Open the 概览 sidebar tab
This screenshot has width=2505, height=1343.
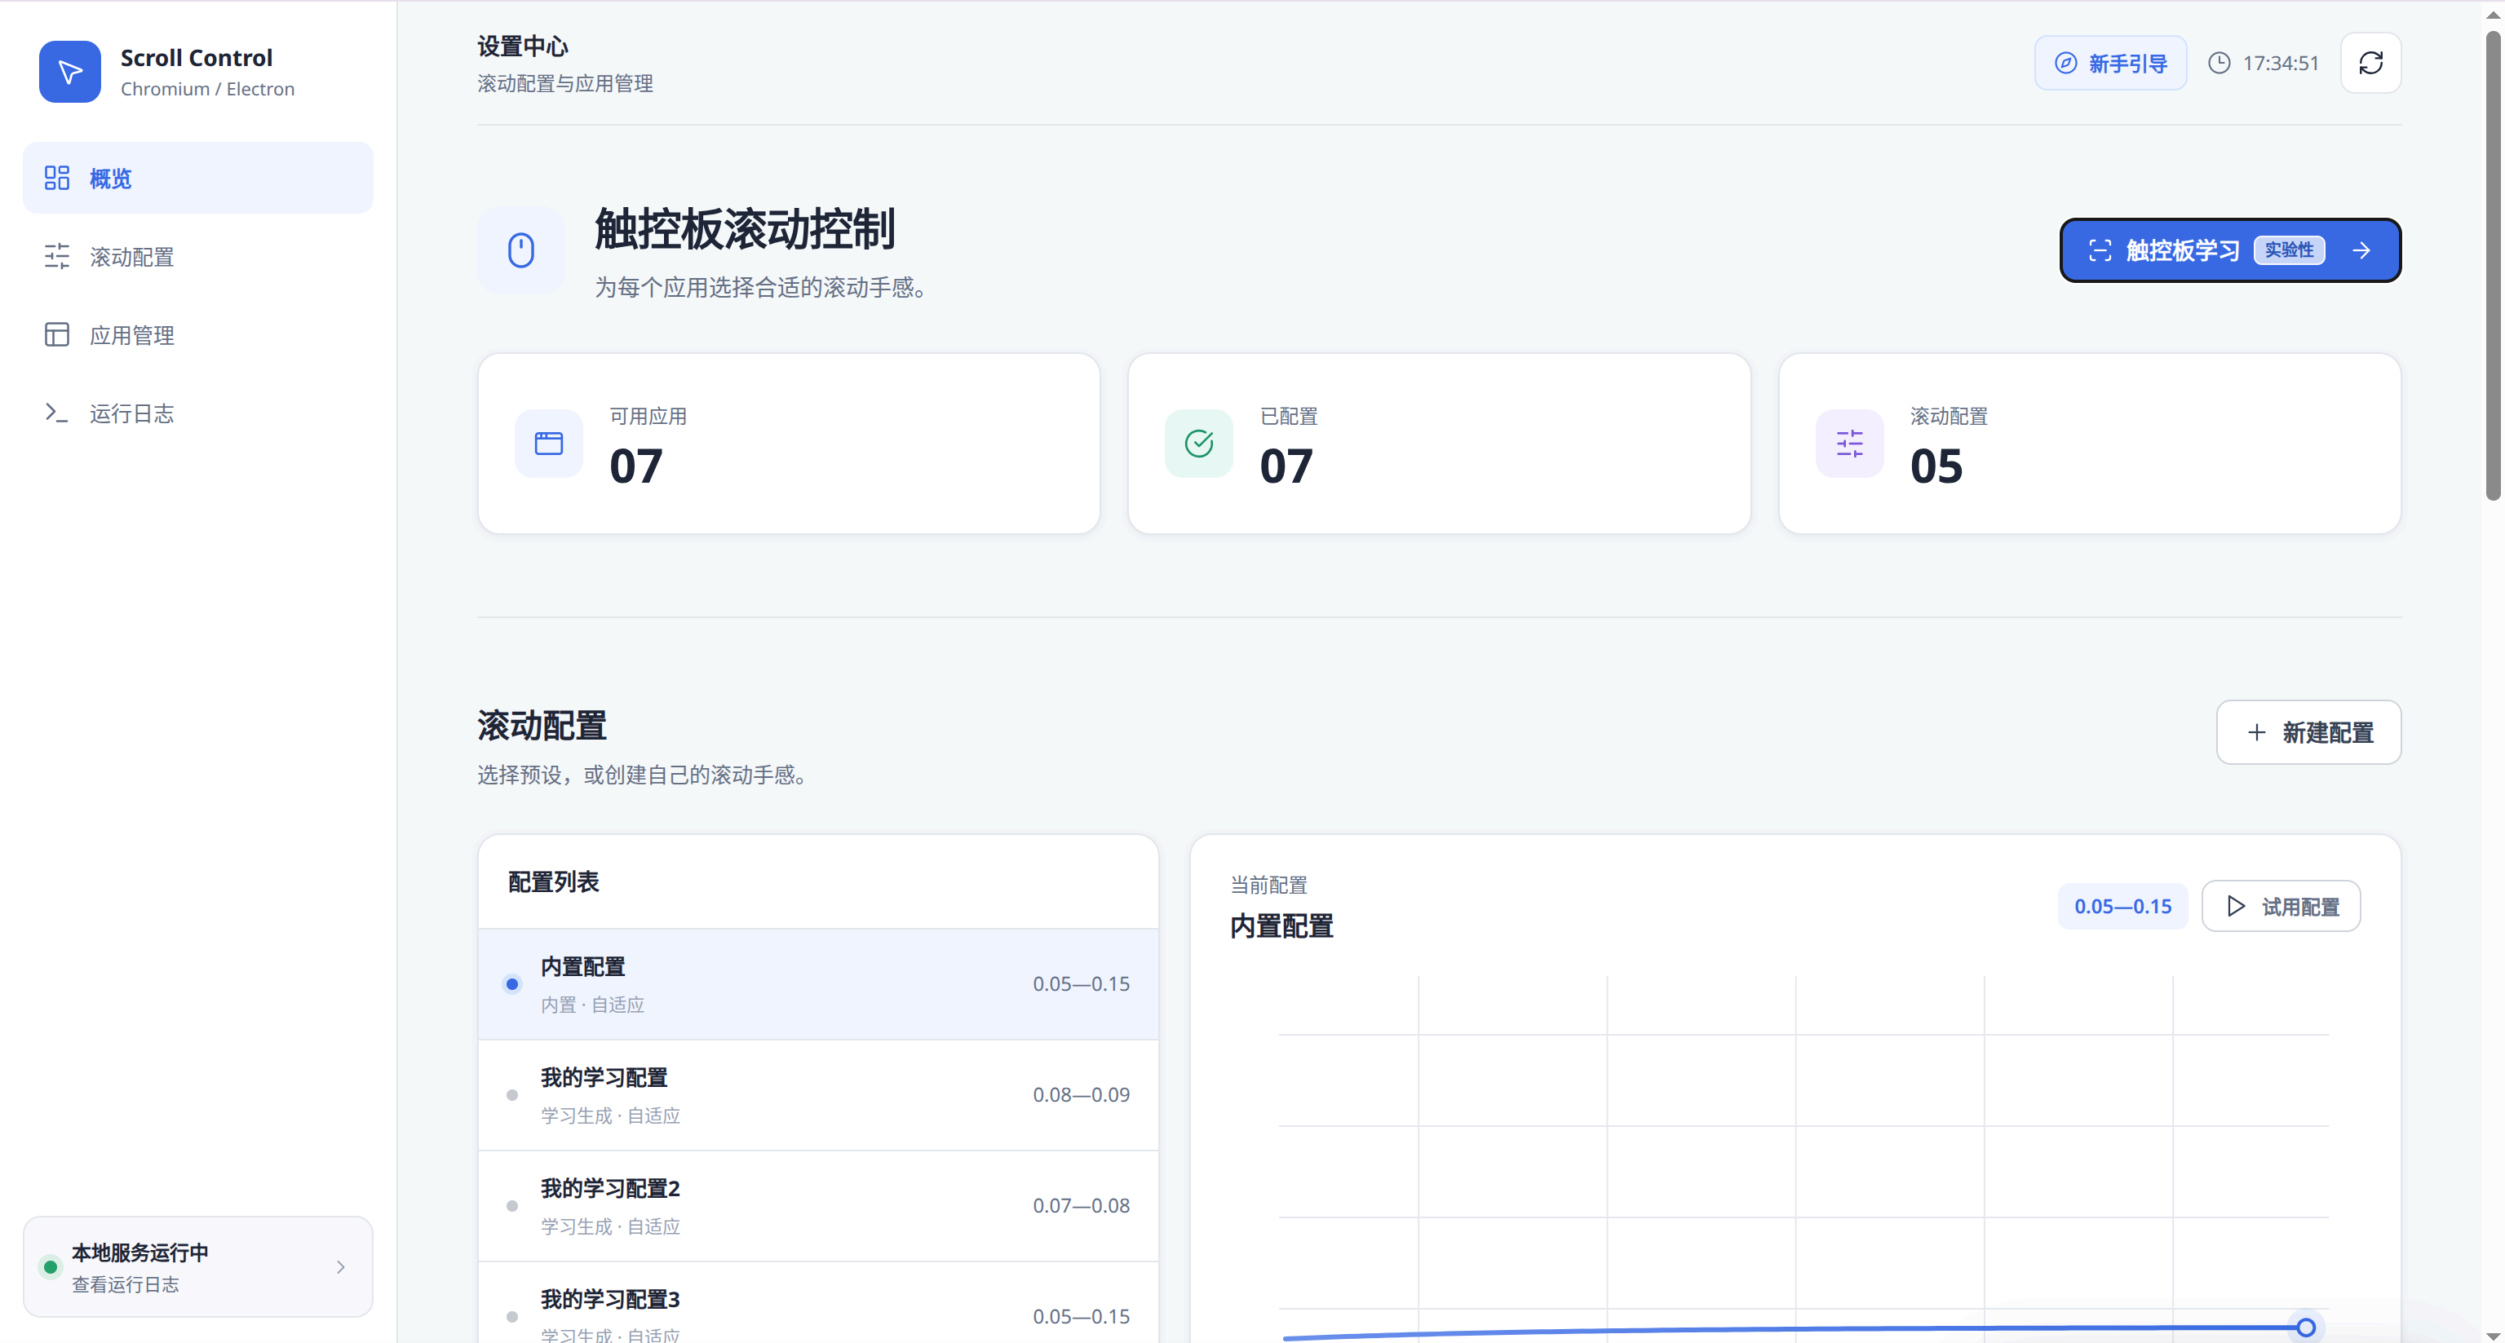tap(198, 178)
